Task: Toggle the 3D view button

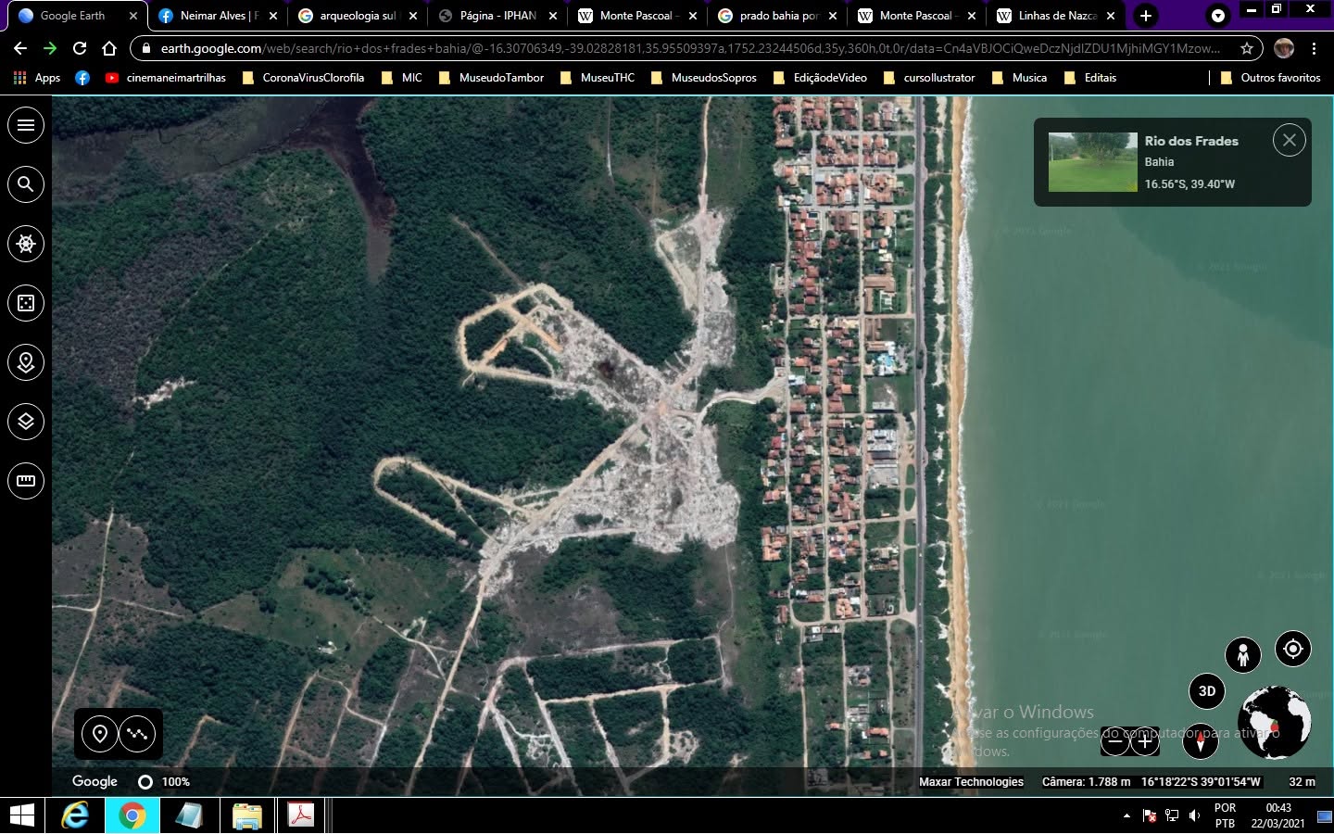Action: click(x=1207, y=691)
